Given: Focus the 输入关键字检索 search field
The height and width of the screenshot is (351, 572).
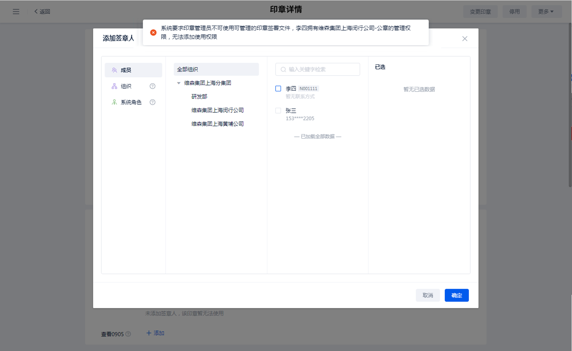Looking at the screenshot, I should click(318, 69).
